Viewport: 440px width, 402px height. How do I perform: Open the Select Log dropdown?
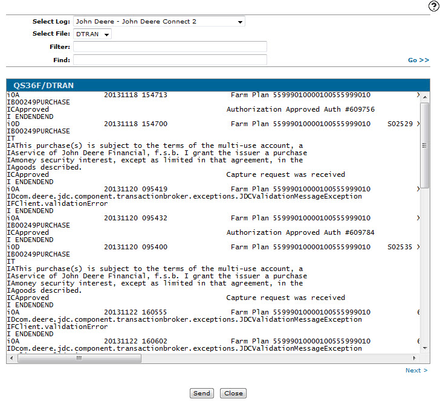click(159, 22)
